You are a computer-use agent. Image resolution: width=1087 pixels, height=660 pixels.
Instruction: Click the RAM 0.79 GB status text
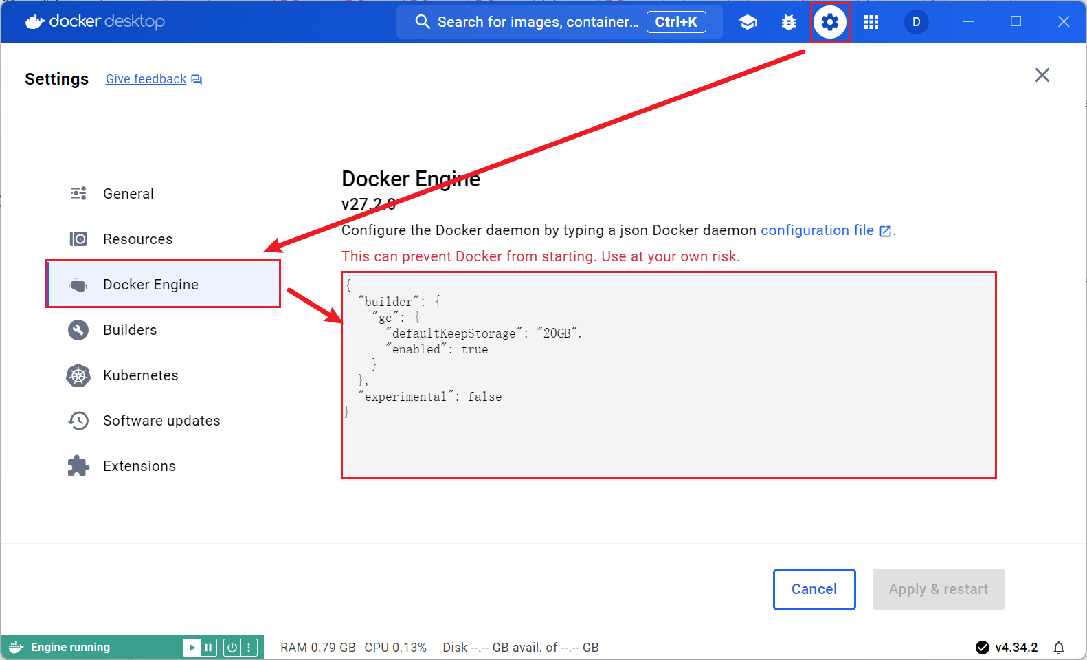[x=318, y=648]
